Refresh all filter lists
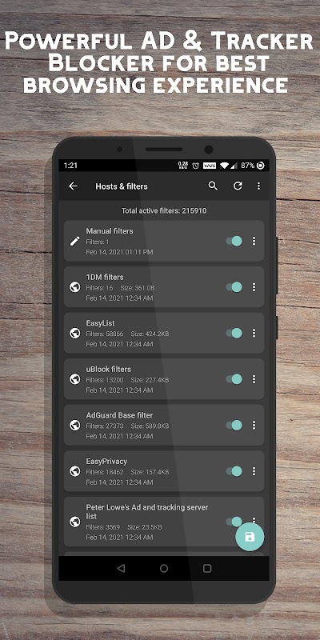Viewport: 320px width, 640px height. (238, 186)
